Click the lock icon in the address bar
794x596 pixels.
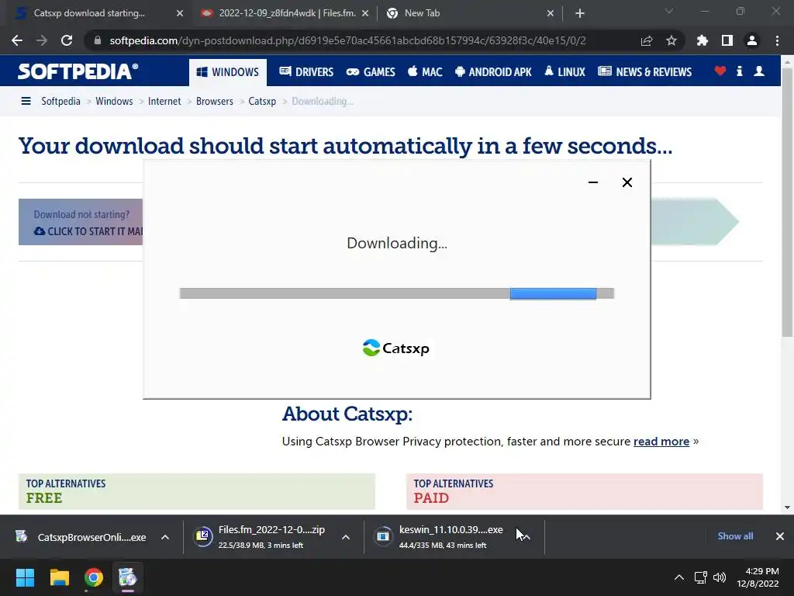pyautogui.click(x=98, y=40)
